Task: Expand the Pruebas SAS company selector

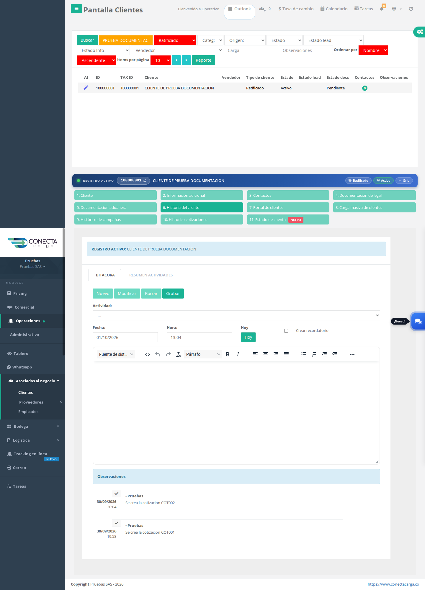Action: click(x=32, y=266)
